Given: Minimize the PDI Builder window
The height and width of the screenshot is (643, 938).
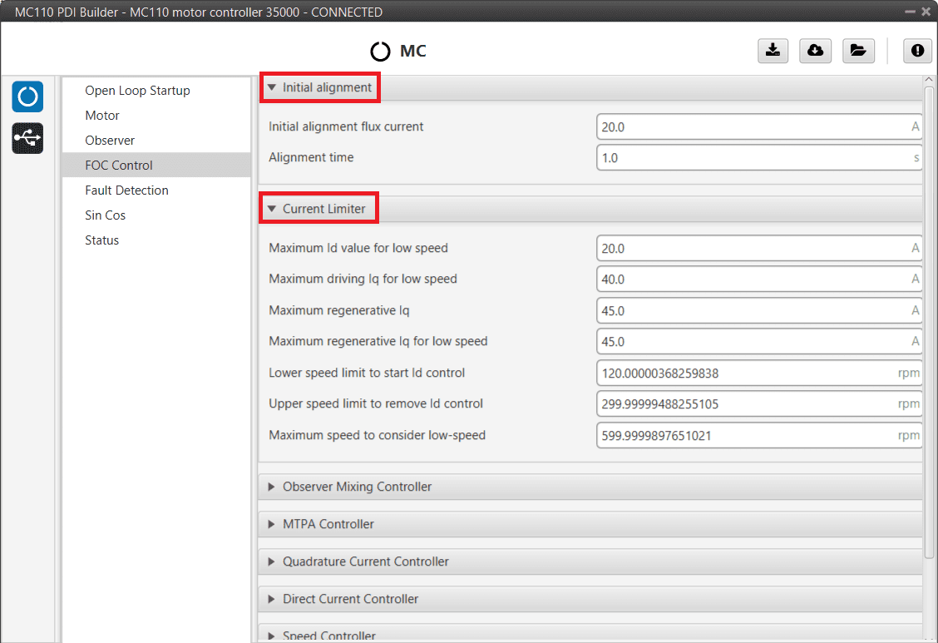Looking at the screenshot, I should [x=911, y=12].
